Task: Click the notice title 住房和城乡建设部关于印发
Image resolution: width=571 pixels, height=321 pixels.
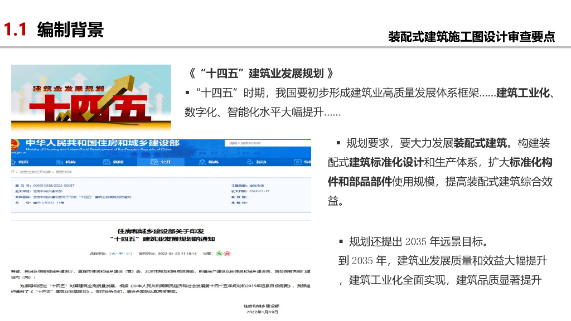Action: (x=161, y=231)
